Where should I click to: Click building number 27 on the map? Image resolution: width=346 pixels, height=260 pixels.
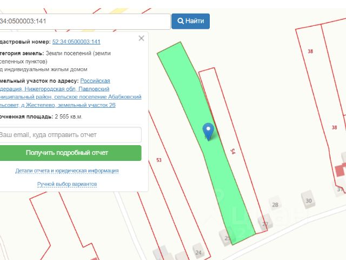coord(264,223)
